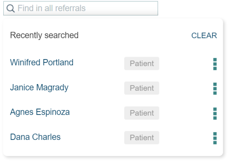Click the Recently searched heading
Image resolution: width=229 pixels, height=162 pixels.
click(x=44, y=35)
